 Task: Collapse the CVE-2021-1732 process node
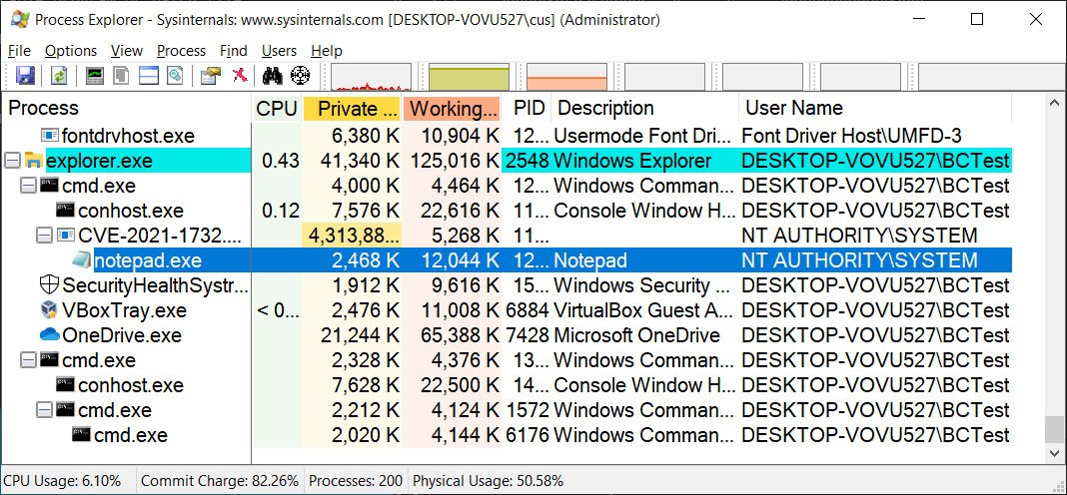click(44, 236)
